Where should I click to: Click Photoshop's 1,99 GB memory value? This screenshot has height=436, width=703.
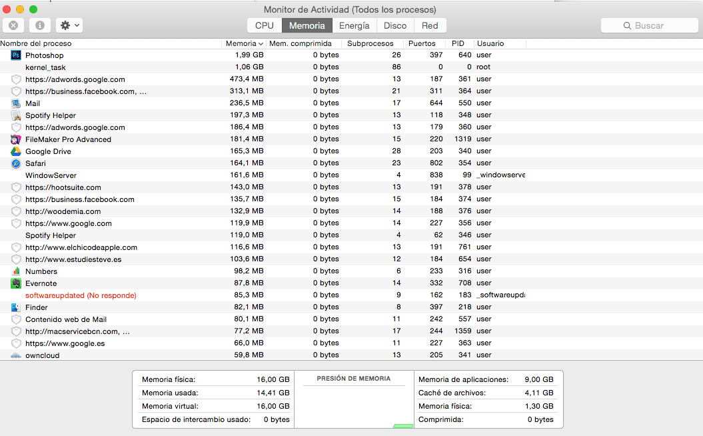[249, 55]
